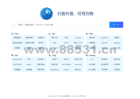Click the blue 寻一下 search button
140x99 pixels.
click(116, 25)
